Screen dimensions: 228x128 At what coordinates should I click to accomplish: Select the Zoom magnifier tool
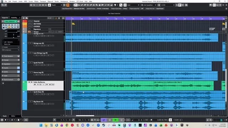pos(97,5)
